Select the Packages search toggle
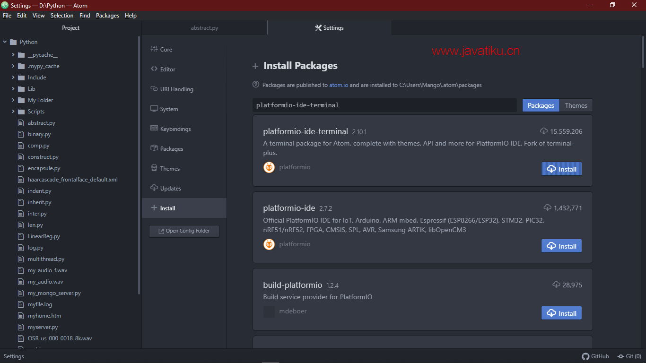 (x=541, y=105)
